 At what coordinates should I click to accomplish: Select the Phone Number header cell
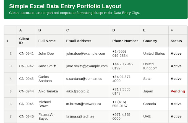pos(126,41)
